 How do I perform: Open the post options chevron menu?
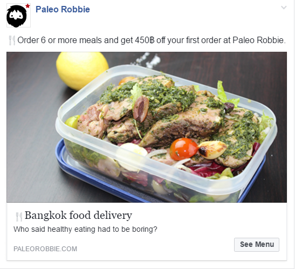coord(284,8)
